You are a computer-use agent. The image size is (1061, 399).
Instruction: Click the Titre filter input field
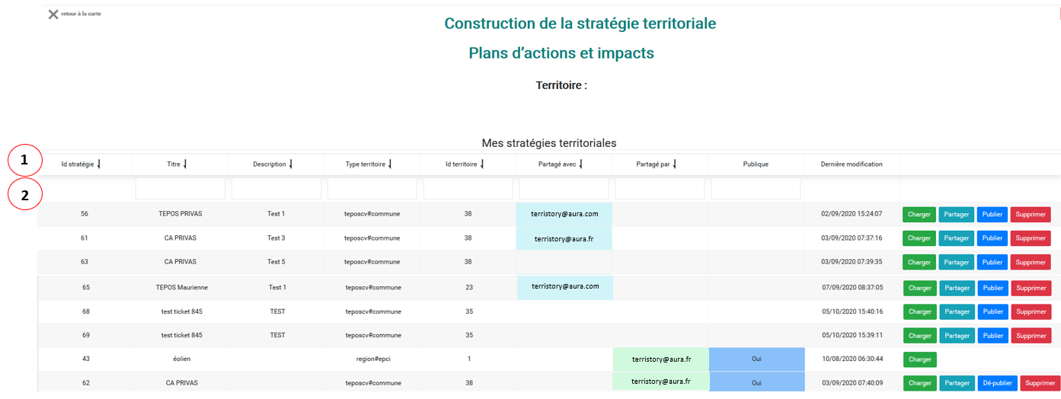[x=181, y=189]
